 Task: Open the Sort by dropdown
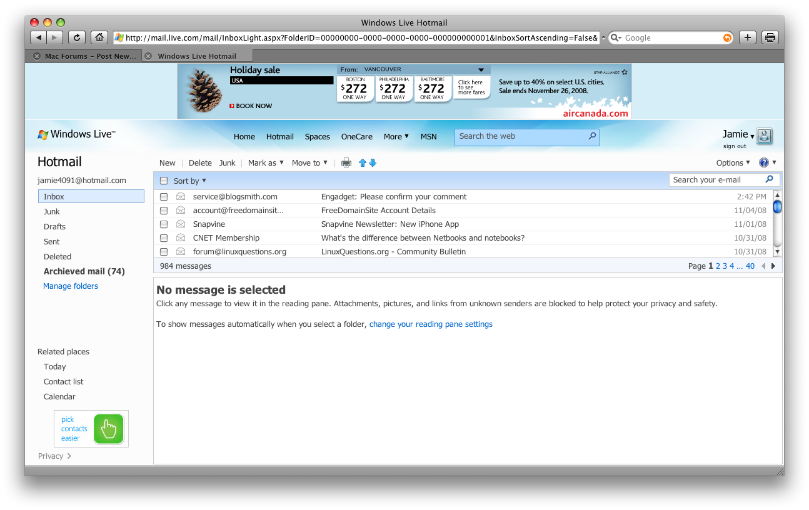pyautogui.click(x=190, y=181)
